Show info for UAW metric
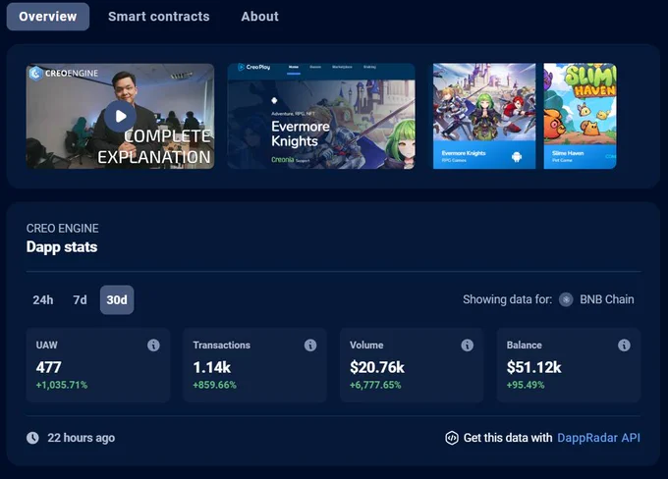The image size is (668, 479). coord(153,346)
